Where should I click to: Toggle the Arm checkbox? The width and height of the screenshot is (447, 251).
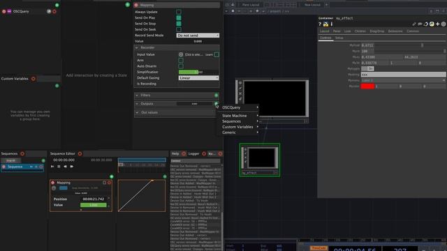(x=181, y=61)
